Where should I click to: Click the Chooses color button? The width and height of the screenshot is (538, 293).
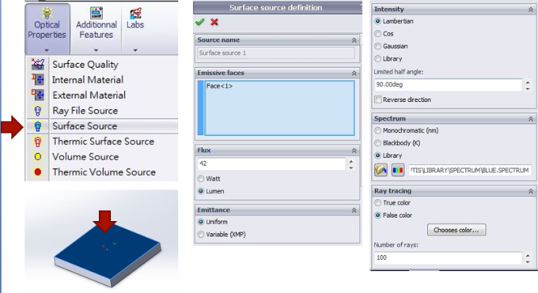tap(457, 230)
